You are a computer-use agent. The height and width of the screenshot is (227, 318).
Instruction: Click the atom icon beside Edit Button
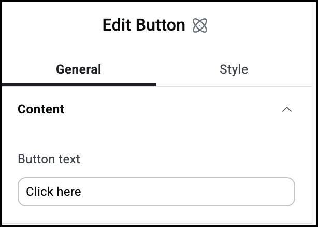click(x=200, y=25)
